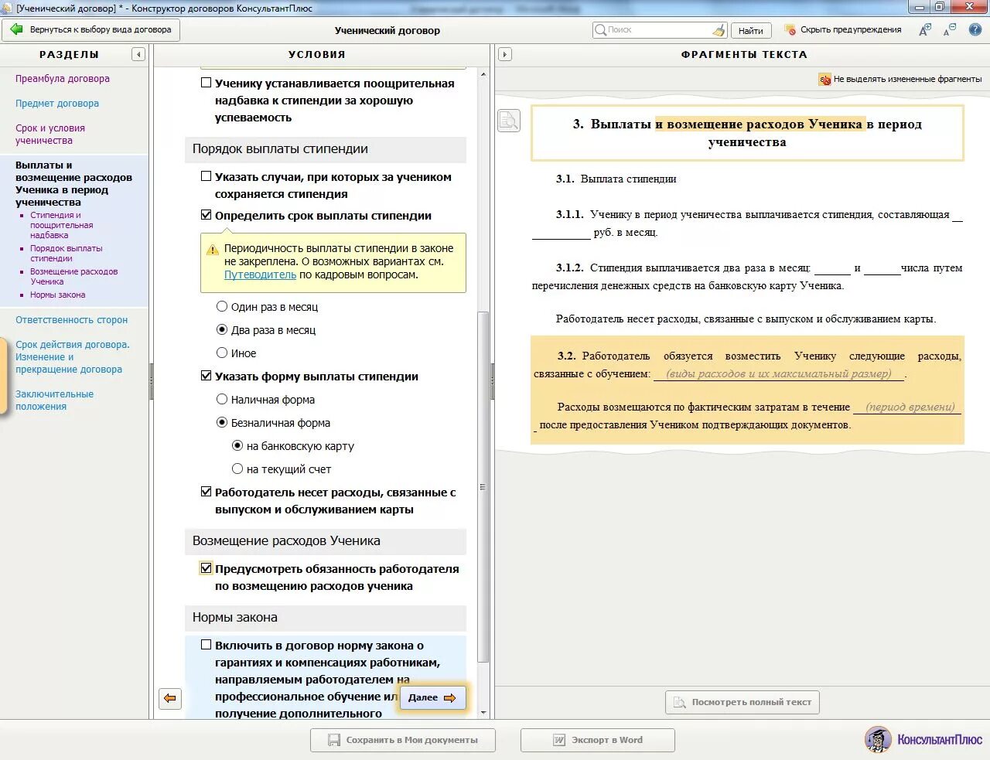Click the Найти search button
The width and height of the screenshot is (990, 760).
[750, 30]
